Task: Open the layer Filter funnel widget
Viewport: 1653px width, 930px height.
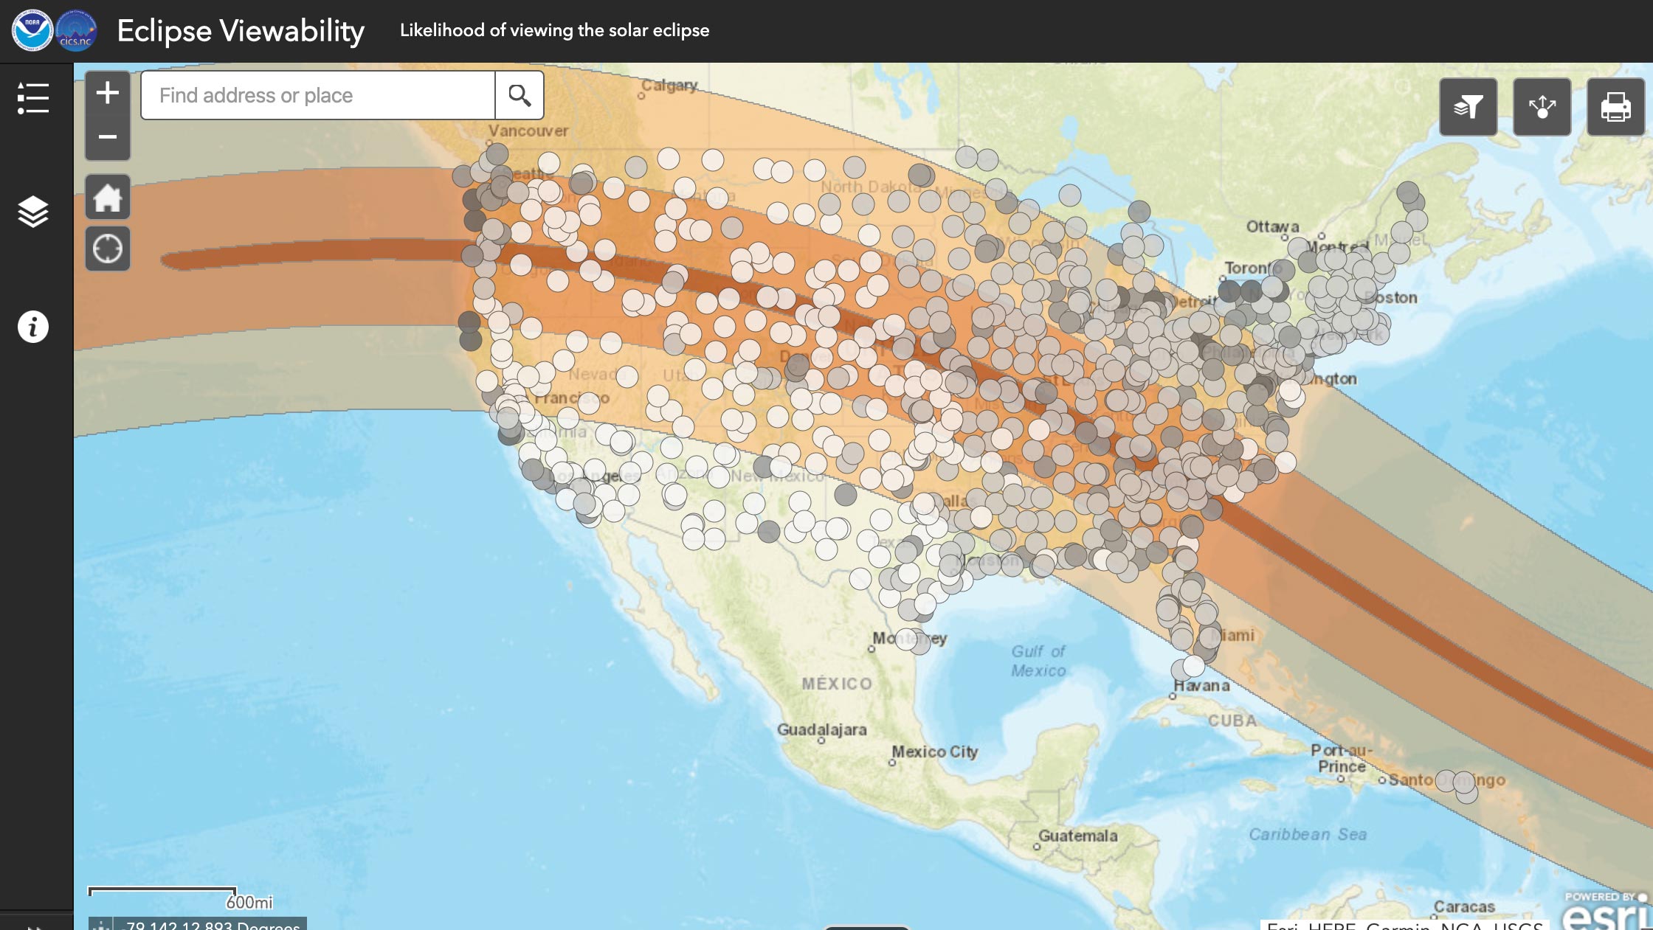Action: pyautogui.click(x=1469, y=107)
